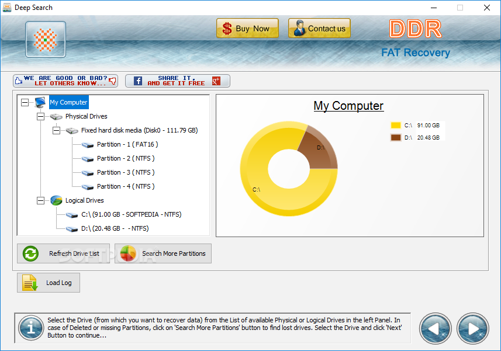This screenshot has height=351, width=501.
Task: Click the '91.00 GB' legend value
Action: point(428,126)
